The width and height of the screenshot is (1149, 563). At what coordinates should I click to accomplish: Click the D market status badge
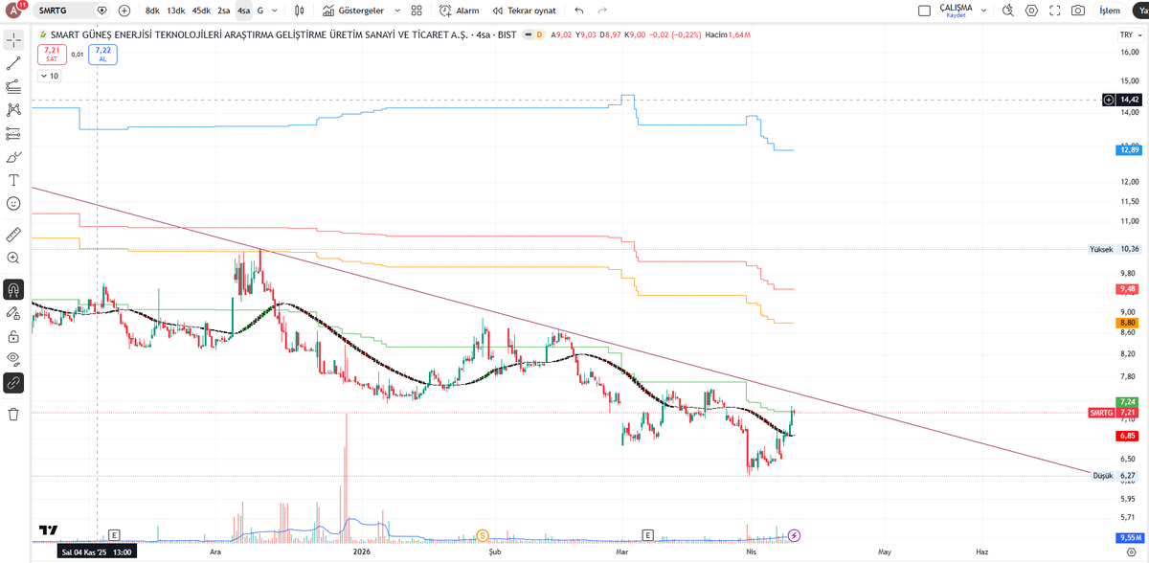pos(540,34)
